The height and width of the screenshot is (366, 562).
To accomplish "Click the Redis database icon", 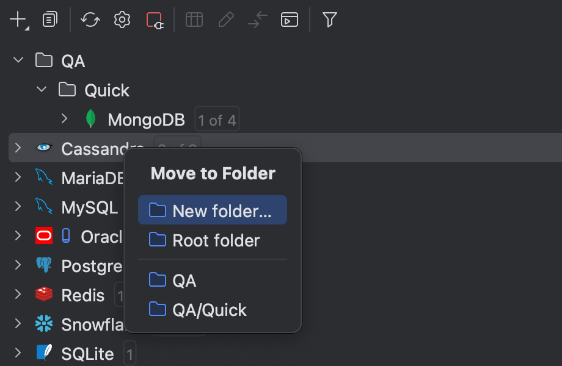I will point(43,295).
